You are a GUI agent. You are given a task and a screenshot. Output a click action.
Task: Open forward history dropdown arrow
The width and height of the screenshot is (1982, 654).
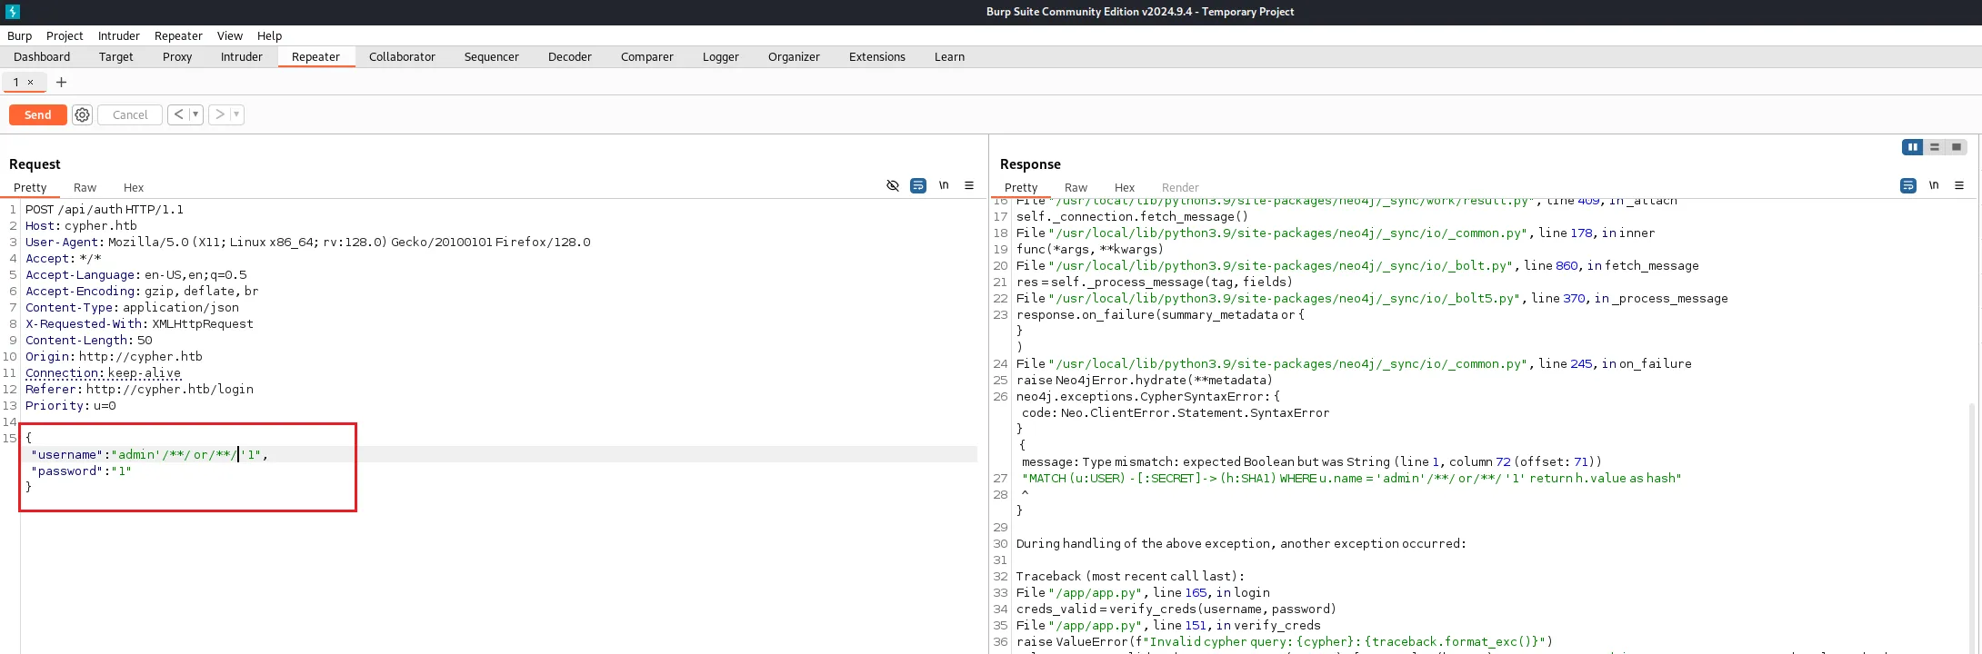click(x=236, y=114)
